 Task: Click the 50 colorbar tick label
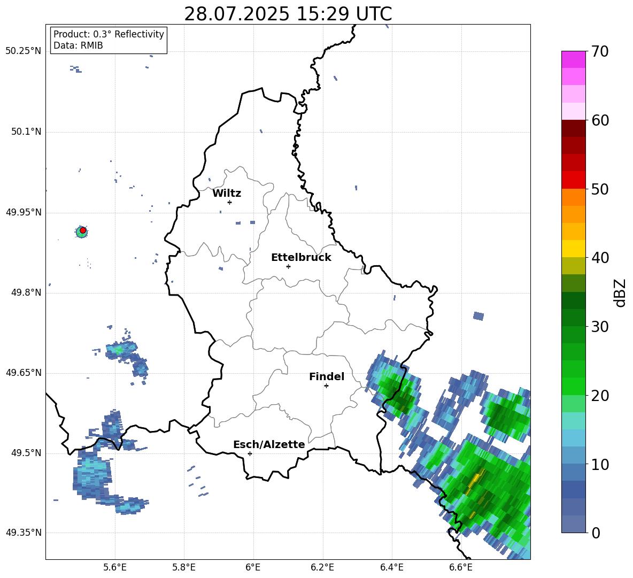600,189
